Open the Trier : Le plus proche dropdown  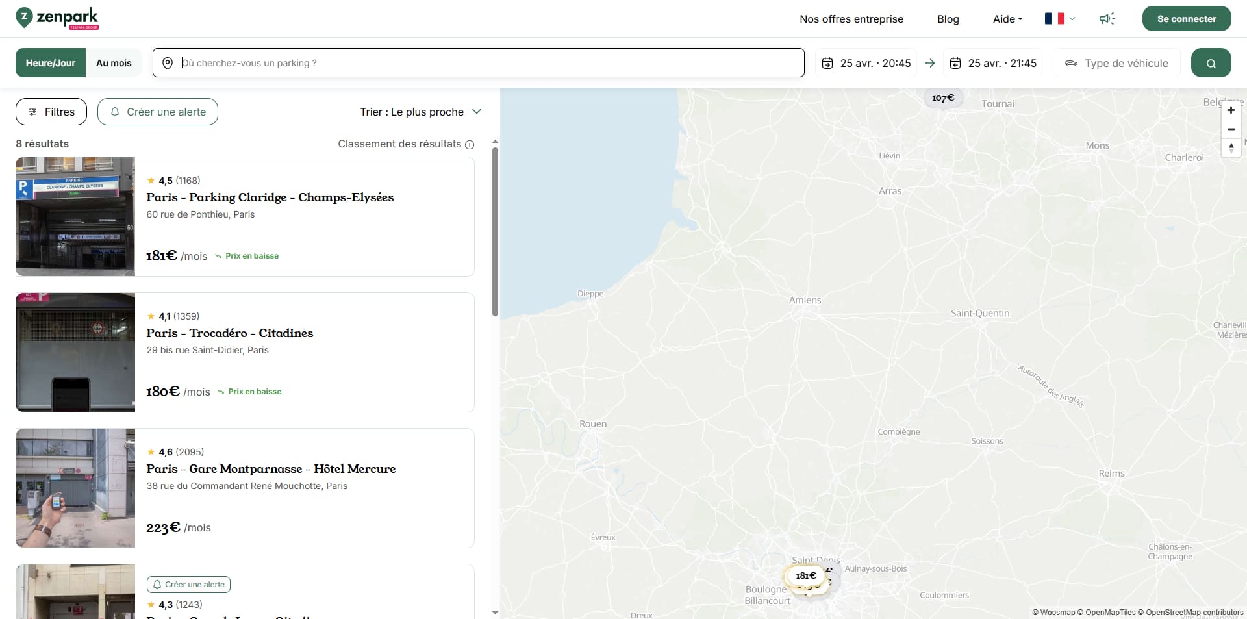(x=420, y=112)
